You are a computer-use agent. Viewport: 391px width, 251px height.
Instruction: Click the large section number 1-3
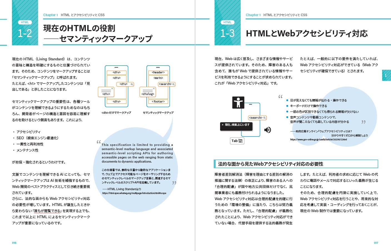(x=227, y=34)
